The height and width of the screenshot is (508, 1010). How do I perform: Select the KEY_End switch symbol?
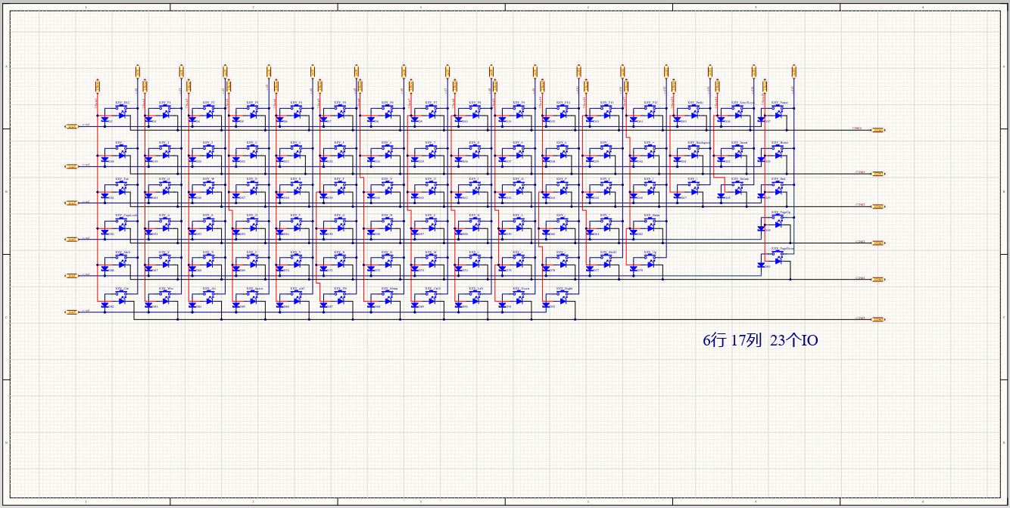click(778, 184)
